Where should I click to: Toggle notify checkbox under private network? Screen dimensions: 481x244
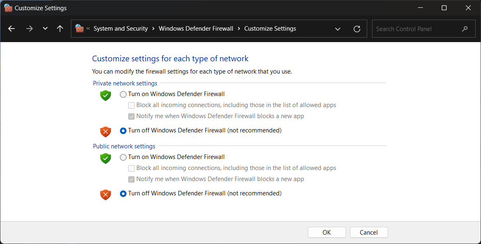point(131,116)
